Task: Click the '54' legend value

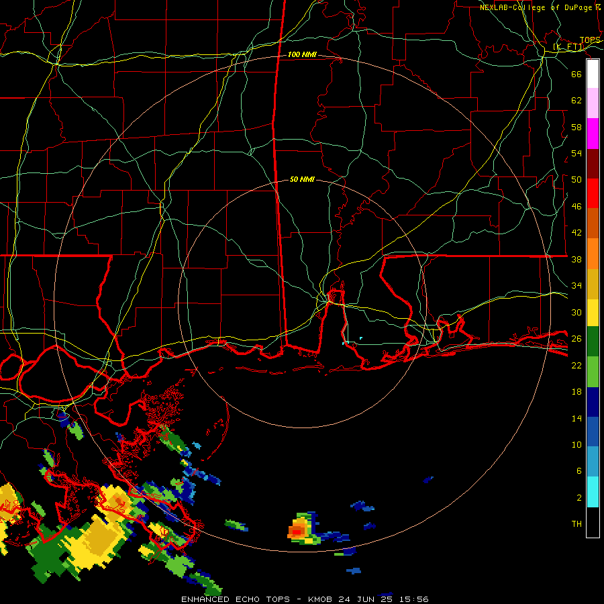Action: [x=576, y=153]
